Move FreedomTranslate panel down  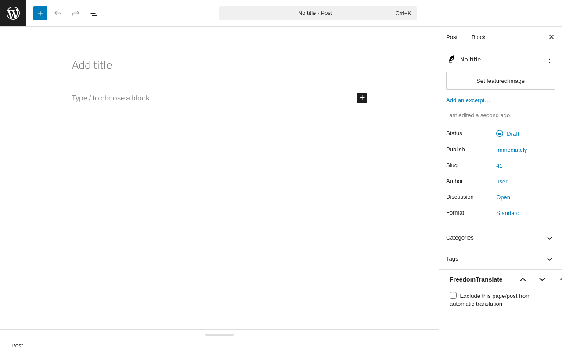pyautogui.click(x=542, y=279)
